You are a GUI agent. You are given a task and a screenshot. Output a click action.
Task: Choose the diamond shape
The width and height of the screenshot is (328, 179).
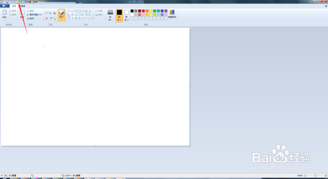(x=72, y=15)
